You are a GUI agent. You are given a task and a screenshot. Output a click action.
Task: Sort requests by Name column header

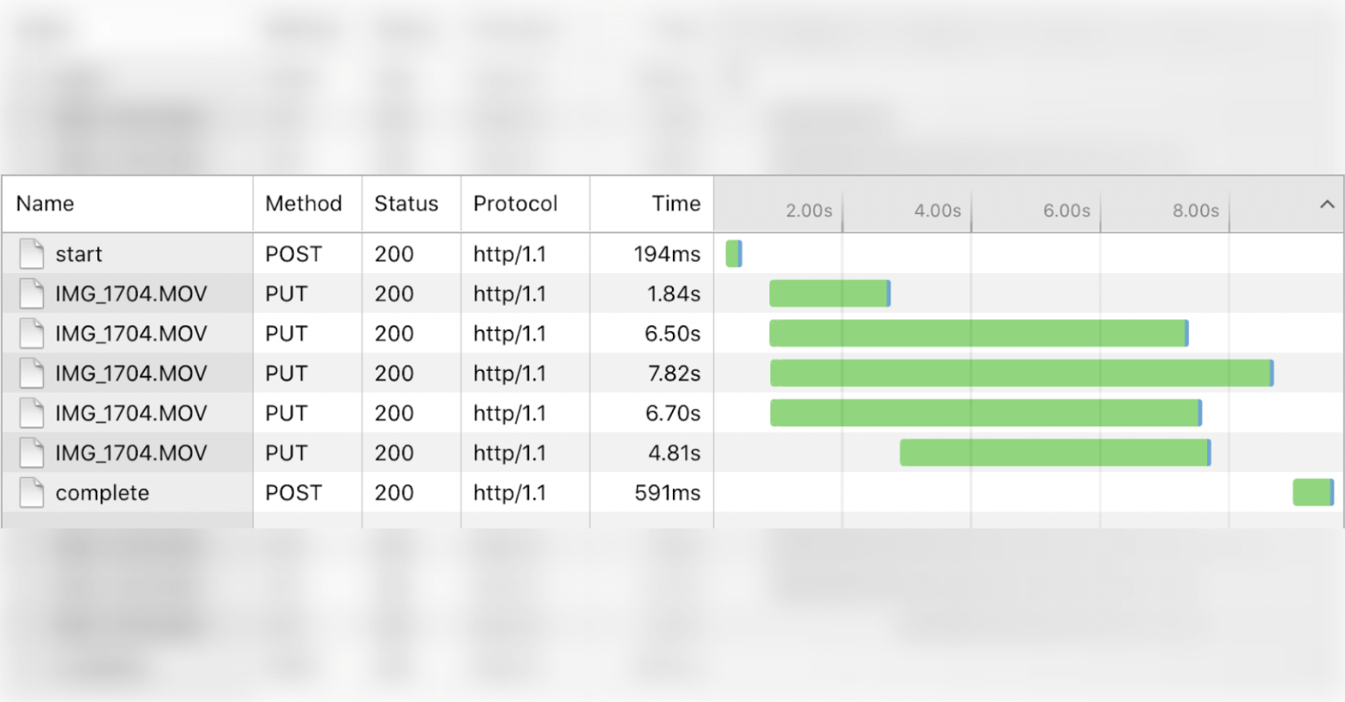coord(45,203)
